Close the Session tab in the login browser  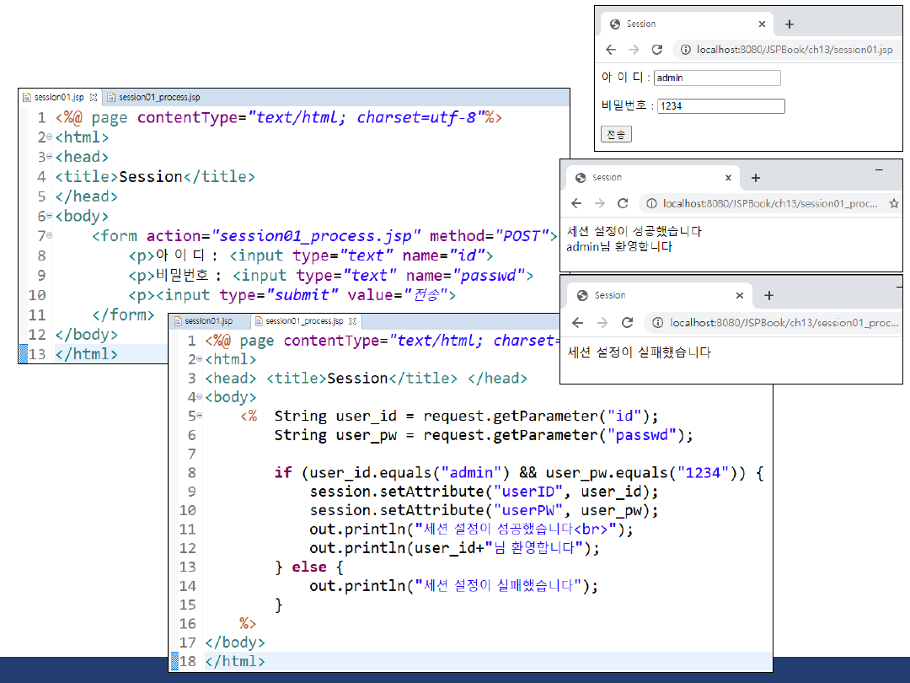(x=762, y=24)
